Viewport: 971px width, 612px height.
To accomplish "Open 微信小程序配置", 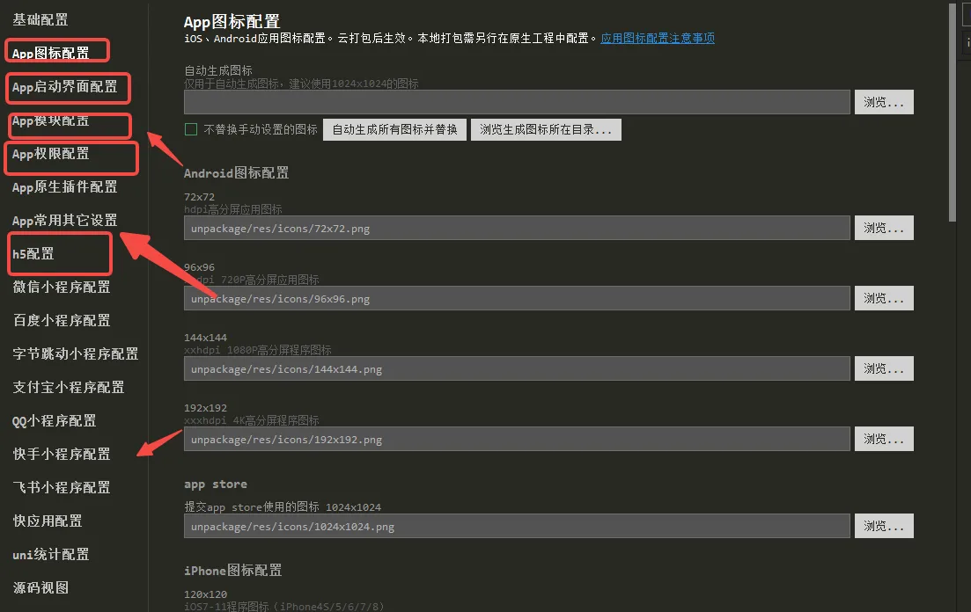I will [62, 288].
